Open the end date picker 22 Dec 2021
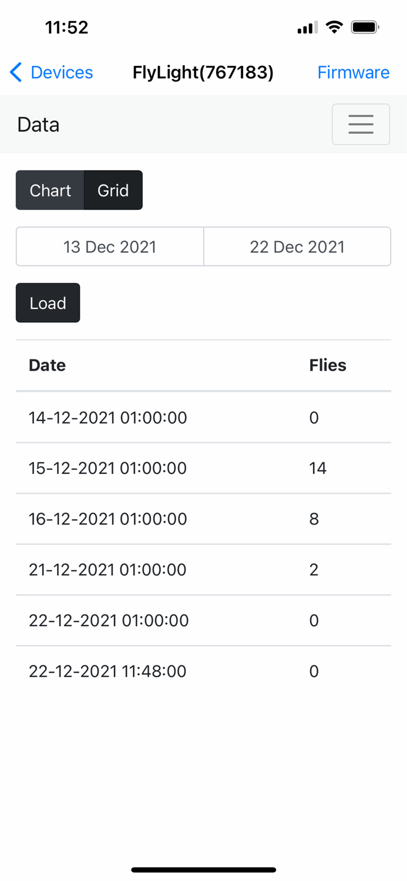 tap(297, 247)
